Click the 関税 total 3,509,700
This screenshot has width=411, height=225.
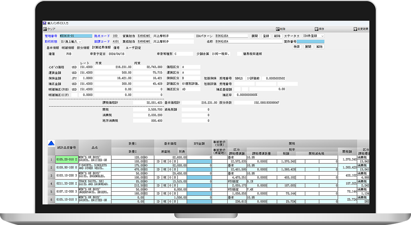click(x=148, y=110)
